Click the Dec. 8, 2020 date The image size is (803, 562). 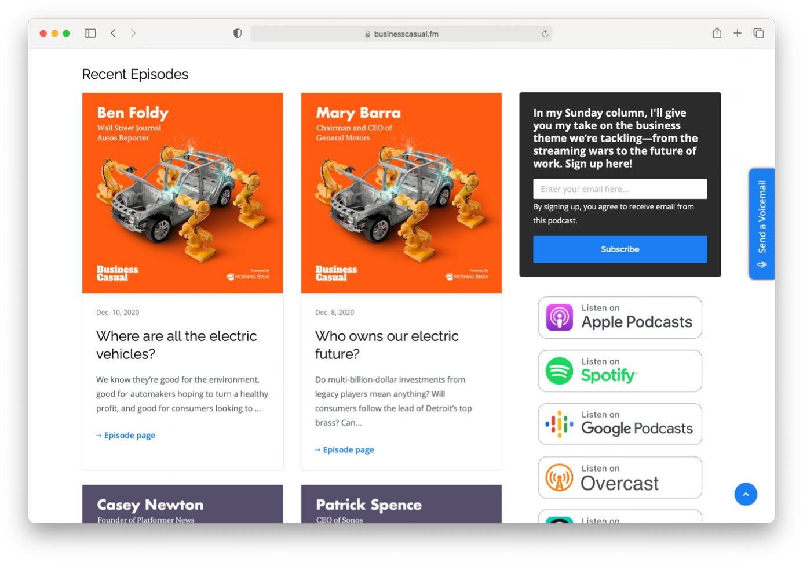coord(334,312)
